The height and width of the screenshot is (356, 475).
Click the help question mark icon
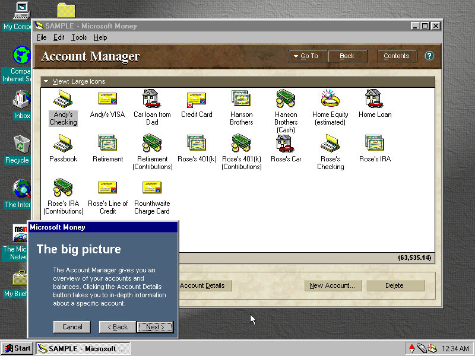click(x=429, y=56)
